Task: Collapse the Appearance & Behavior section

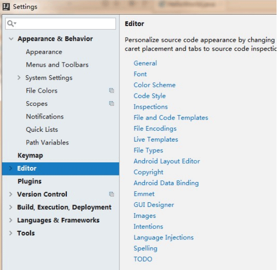Action: (11, 39)
